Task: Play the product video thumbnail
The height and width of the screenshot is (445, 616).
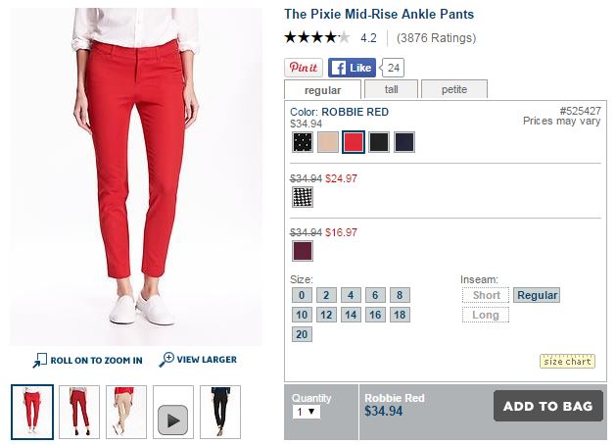Action: click(x=173, y=420)
